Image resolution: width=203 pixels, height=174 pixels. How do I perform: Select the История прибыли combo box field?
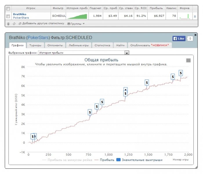click(x=84, y=53)
